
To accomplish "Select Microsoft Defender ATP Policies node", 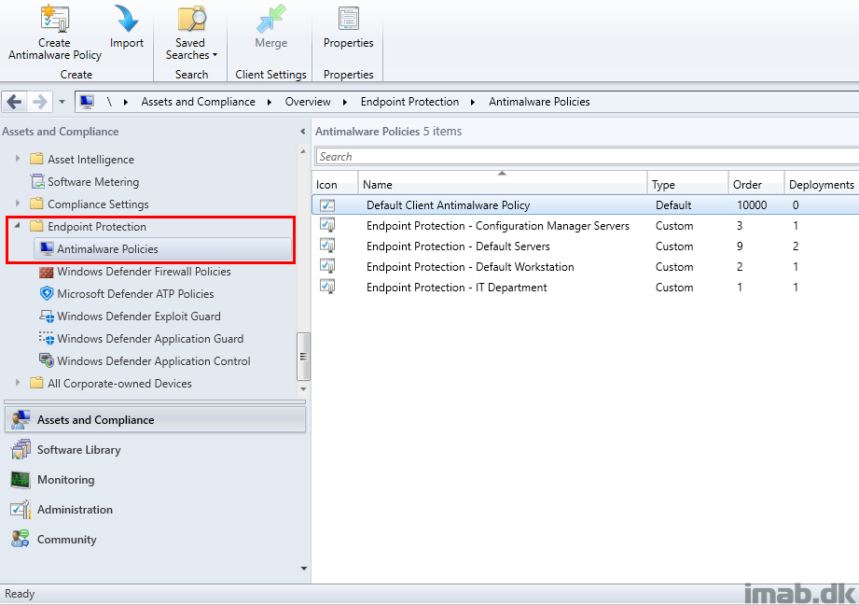I will 135,294.
